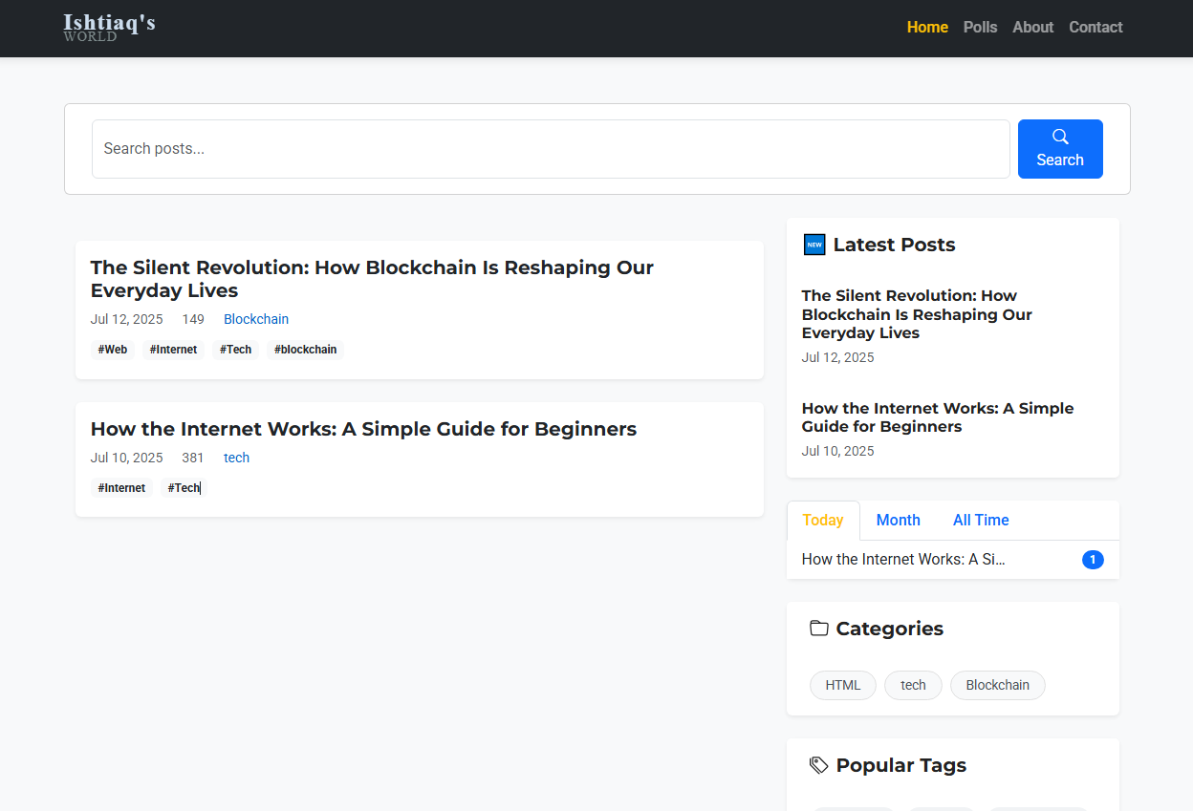The image size is (1193, 811).
Task: Open the Contact page link
Action: [x=1095, y=27]
